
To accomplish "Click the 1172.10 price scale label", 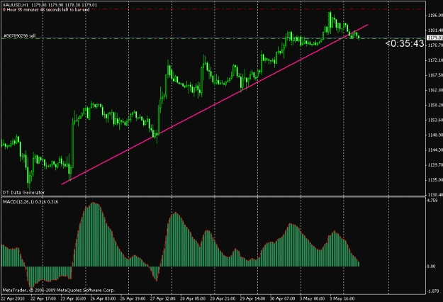I will click(434, 60).
